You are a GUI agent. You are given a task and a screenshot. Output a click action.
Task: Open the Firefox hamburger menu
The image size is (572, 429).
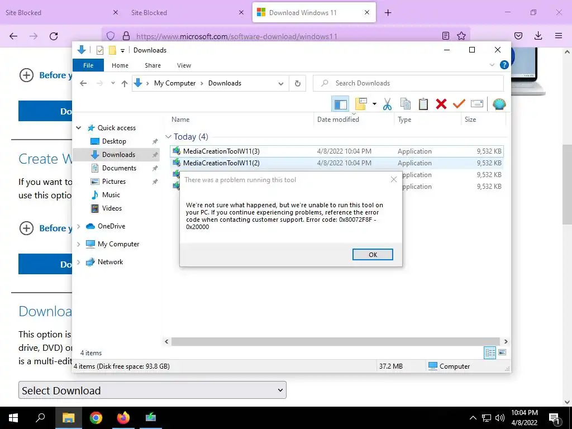point(559,36)
